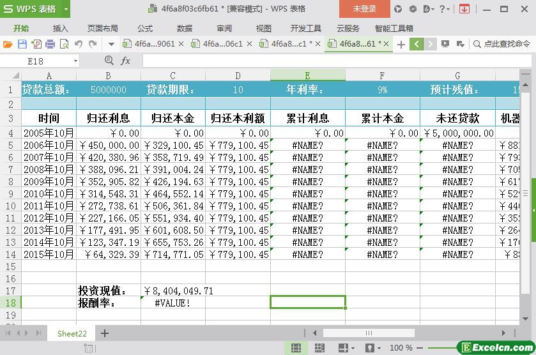The image size is (536, 355).
Task: Click the insert function fx icon
Action: [x=126, y=61]
